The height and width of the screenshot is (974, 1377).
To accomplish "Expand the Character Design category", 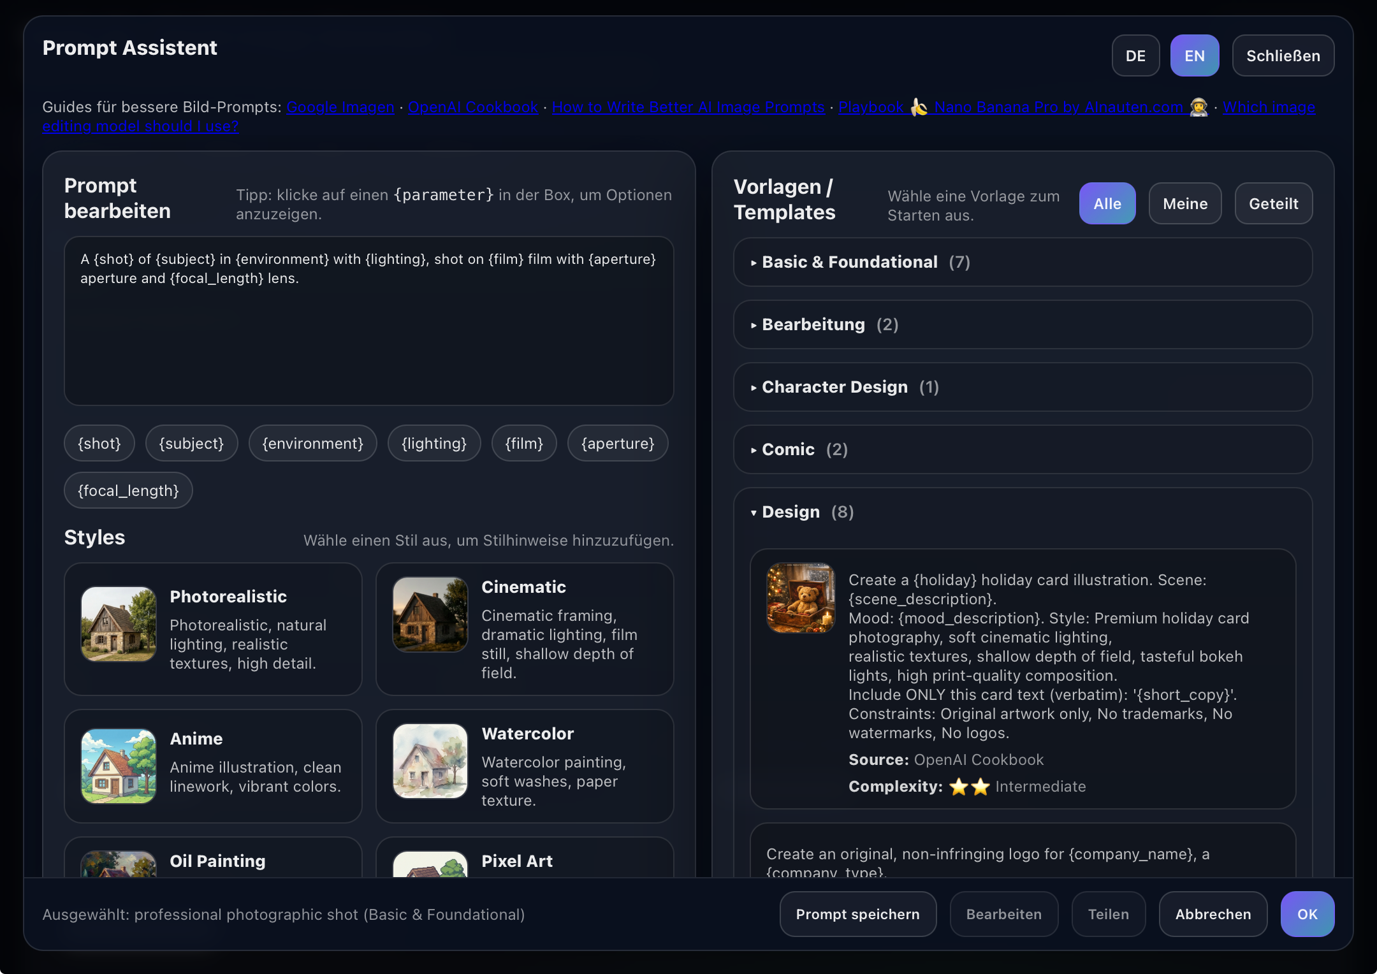I will 1023,387.
